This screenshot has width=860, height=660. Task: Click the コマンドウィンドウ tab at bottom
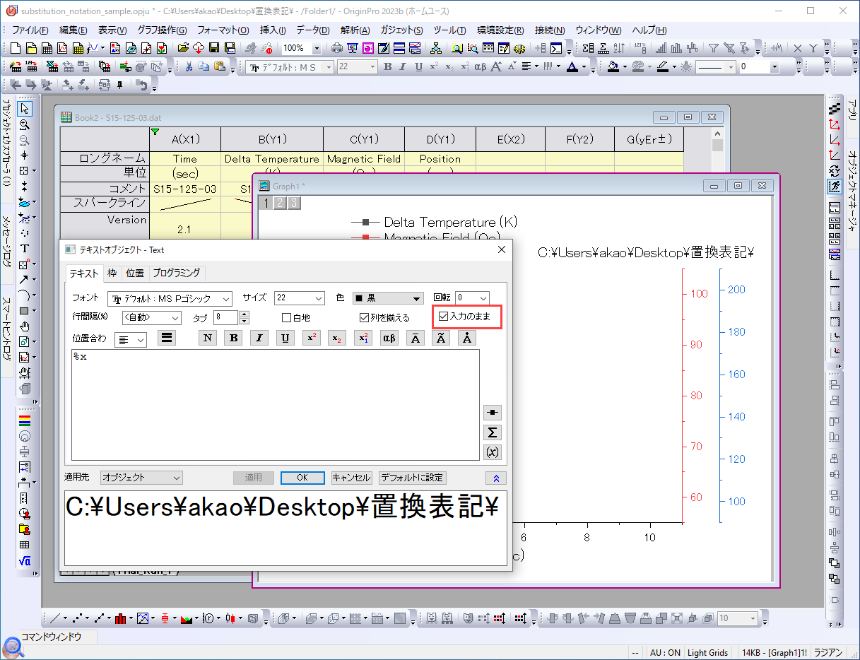pos(51,637)
